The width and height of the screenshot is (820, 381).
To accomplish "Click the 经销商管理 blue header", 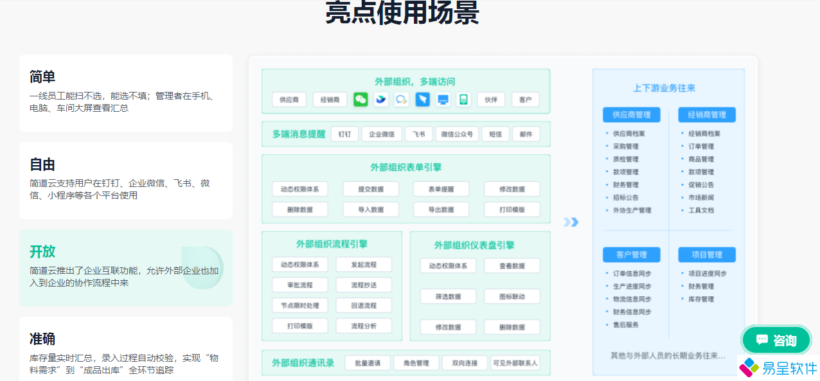I will coord(707,115).
